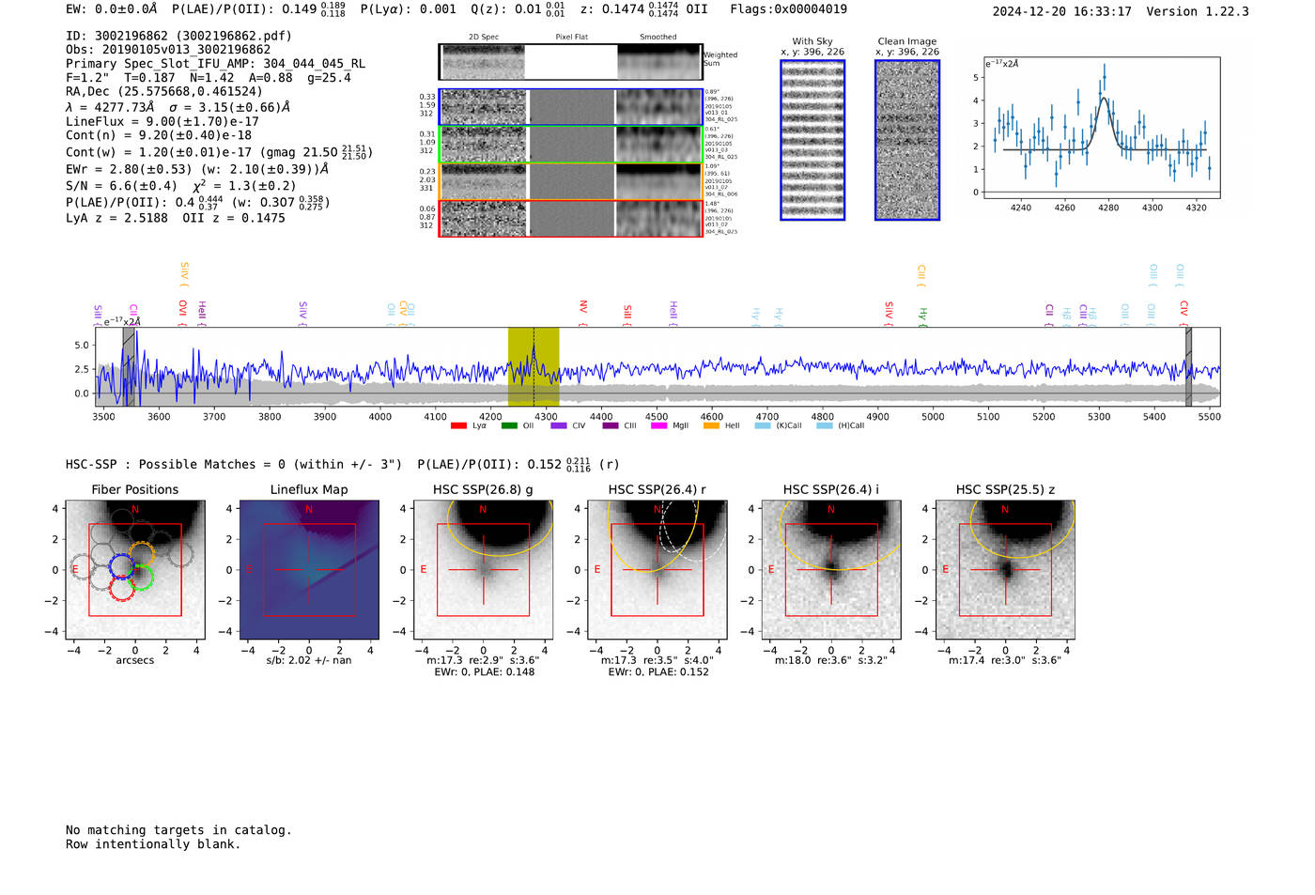Click the Flags:0x00004019 value
1315x895 pixels.
788,9
